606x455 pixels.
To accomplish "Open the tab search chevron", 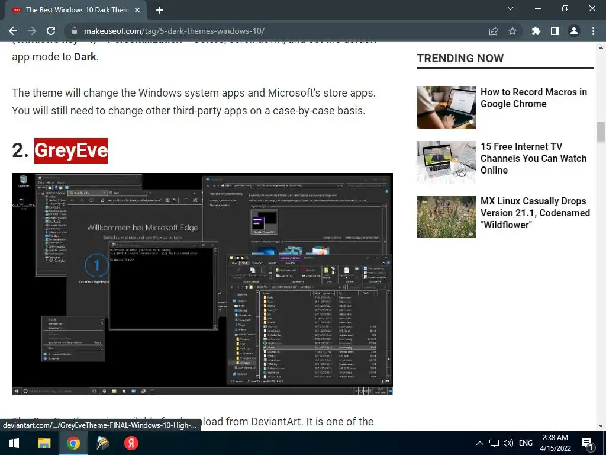I will pyautogui.click(x=511, y=8).
